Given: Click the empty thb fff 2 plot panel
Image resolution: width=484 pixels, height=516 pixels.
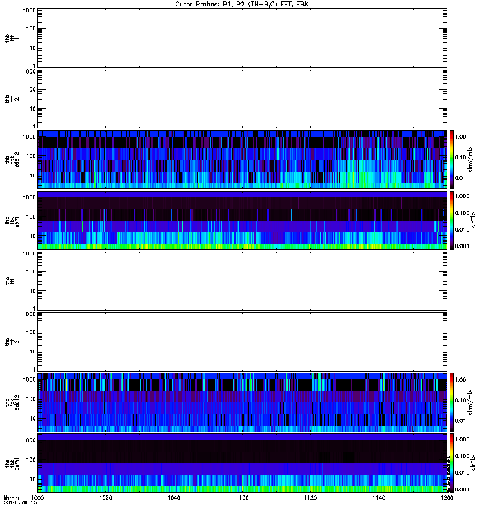Looking at the screenshot, I should 242,99.
